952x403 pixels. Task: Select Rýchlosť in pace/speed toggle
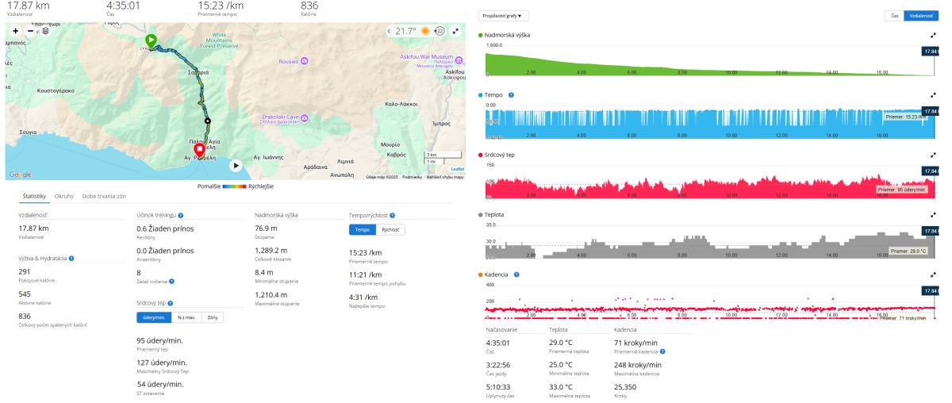390,229
